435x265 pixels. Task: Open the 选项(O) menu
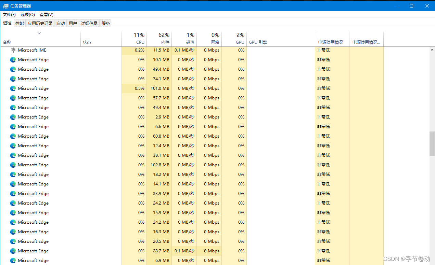(27, 15)
